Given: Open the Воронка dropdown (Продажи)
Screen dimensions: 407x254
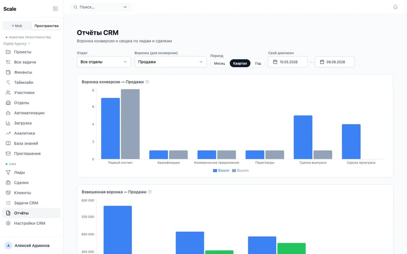Looking at the screenshot, I should [171, 62].
